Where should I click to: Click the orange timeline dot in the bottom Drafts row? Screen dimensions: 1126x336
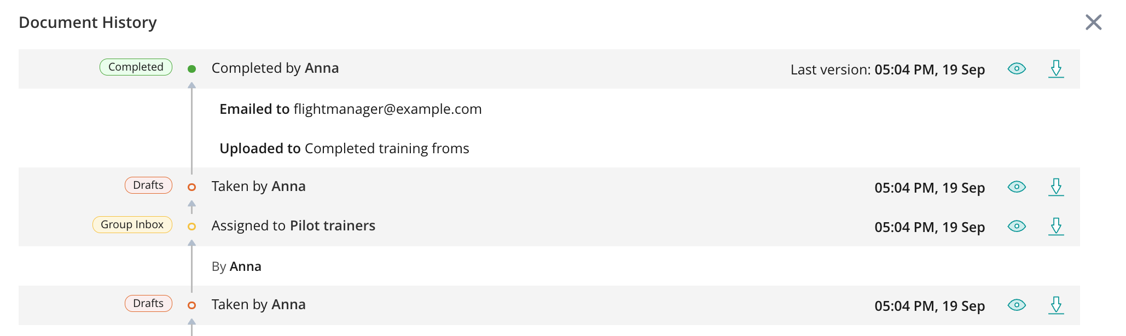coord(191,305)
